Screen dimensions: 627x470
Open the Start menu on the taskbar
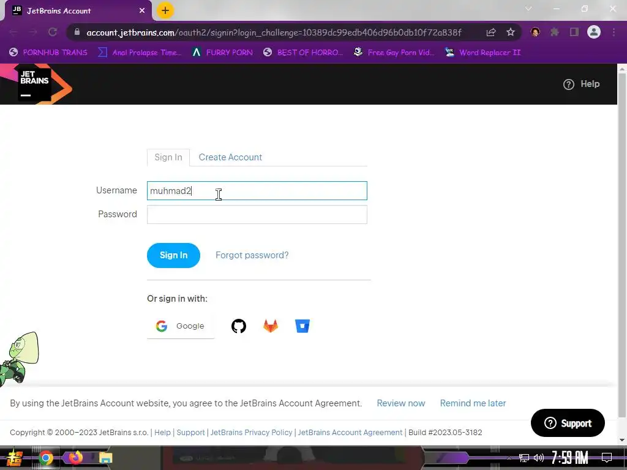(14, 458)
